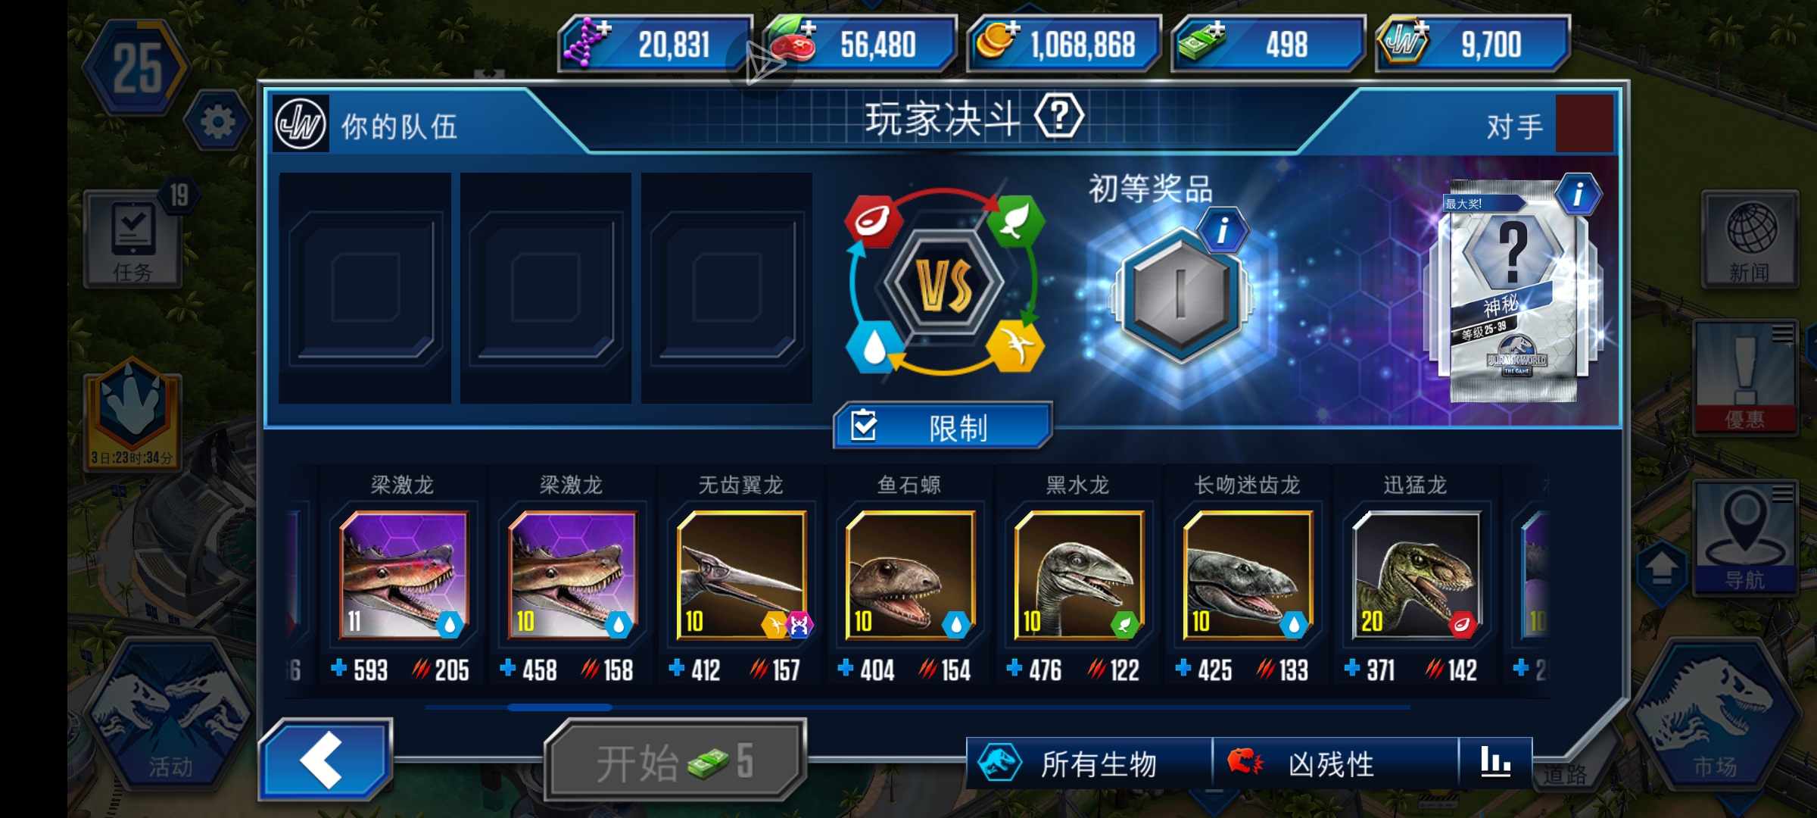1817x818 pixels.
Task: Toggle the 限制 restrictions checkbox
Action: (x=864, y=425)
